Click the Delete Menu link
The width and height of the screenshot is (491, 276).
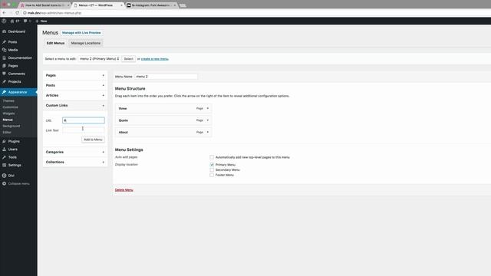pyautogui.click(x=124, y=190)
